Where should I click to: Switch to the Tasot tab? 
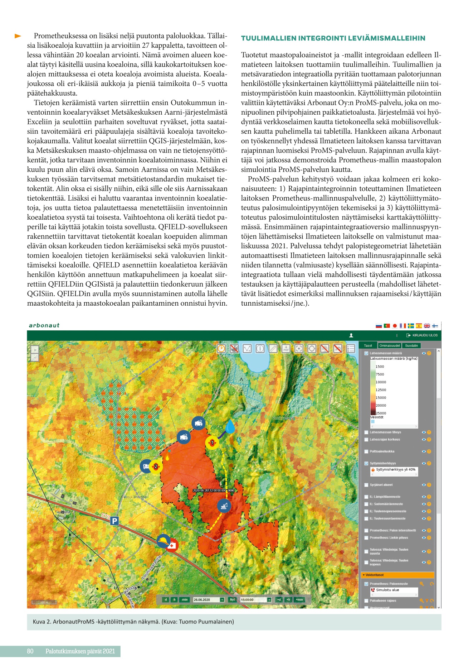point(368,346)
